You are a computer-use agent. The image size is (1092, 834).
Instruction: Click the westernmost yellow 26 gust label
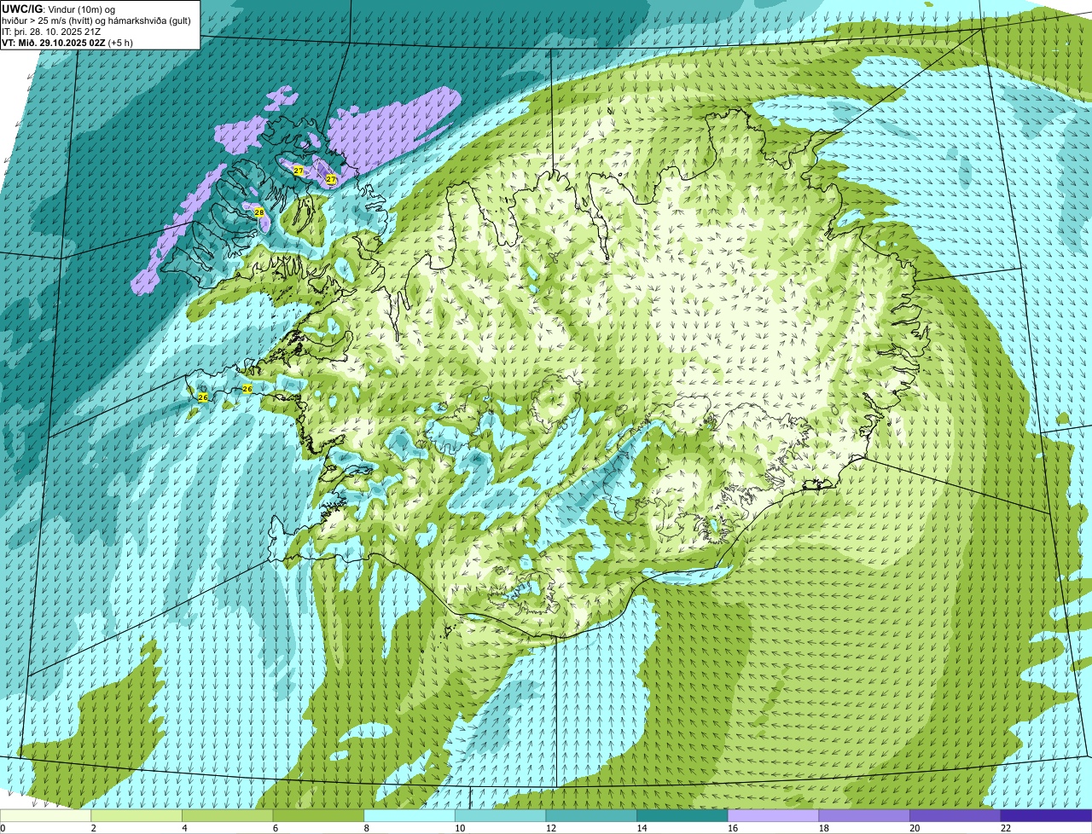click(x=202, y=397)
